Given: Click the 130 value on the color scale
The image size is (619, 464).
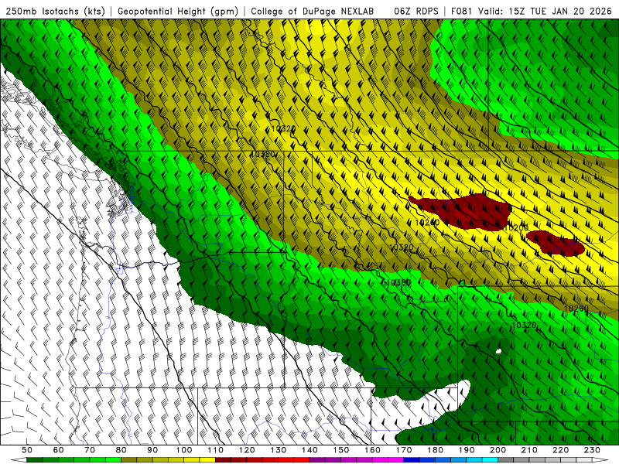Looking at the screenshot, I should click(x=278, y=450).
